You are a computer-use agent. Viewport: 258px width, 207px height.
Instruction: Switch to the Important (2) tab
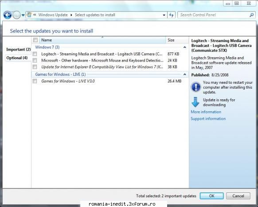(x=19, y=49)
